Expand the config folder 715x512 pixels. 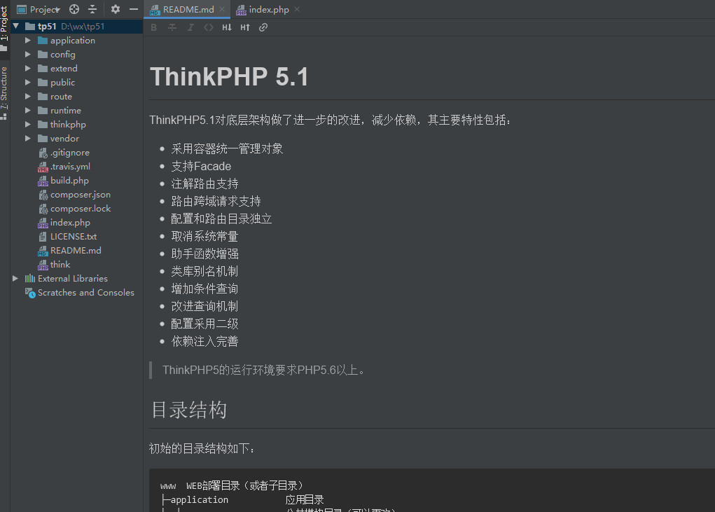point(28,54)
